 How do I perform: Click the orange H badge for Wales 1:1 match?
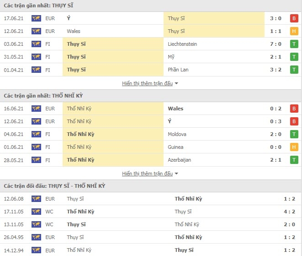[x=294, y=31]
